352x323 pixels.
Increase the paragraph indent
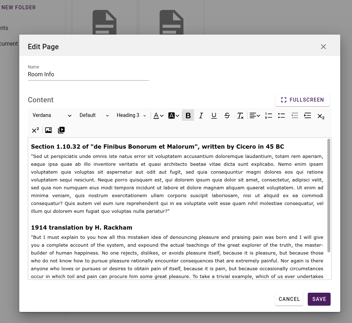point(307,115)
